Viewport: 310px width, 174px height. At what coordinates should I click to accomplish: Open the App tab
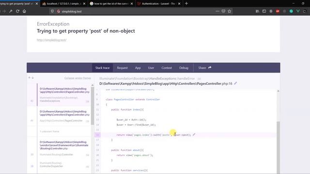[138, 68]
